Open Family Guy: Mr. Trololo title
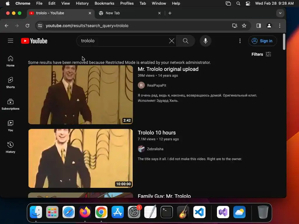This screenshot has width=299, height=224. 164,196
